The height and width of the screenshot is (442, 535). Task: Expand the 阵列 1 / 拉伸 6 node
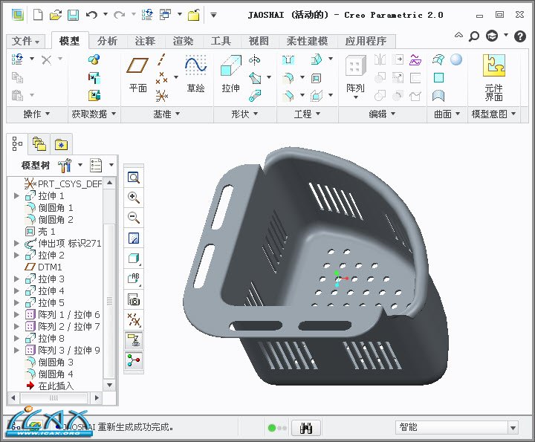[16, 314]
